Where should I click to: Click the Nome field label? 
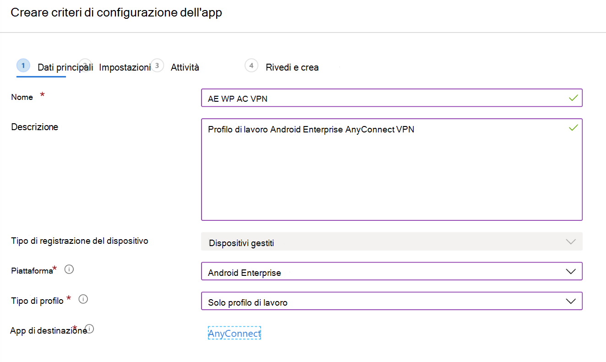coord(22,97)
